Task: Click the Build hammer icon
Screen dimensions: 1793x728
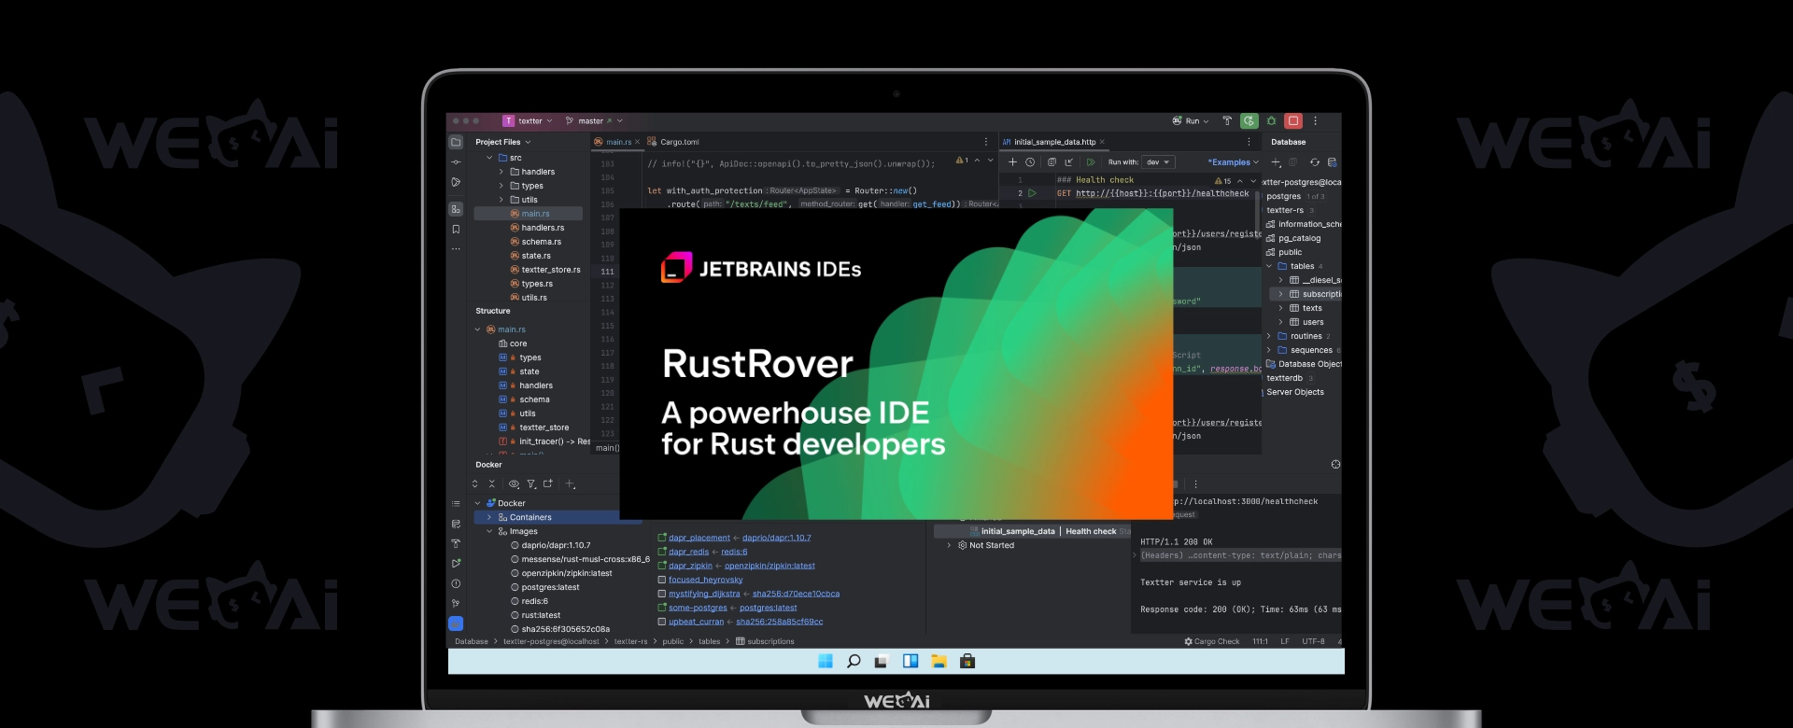Action: 1227,121
